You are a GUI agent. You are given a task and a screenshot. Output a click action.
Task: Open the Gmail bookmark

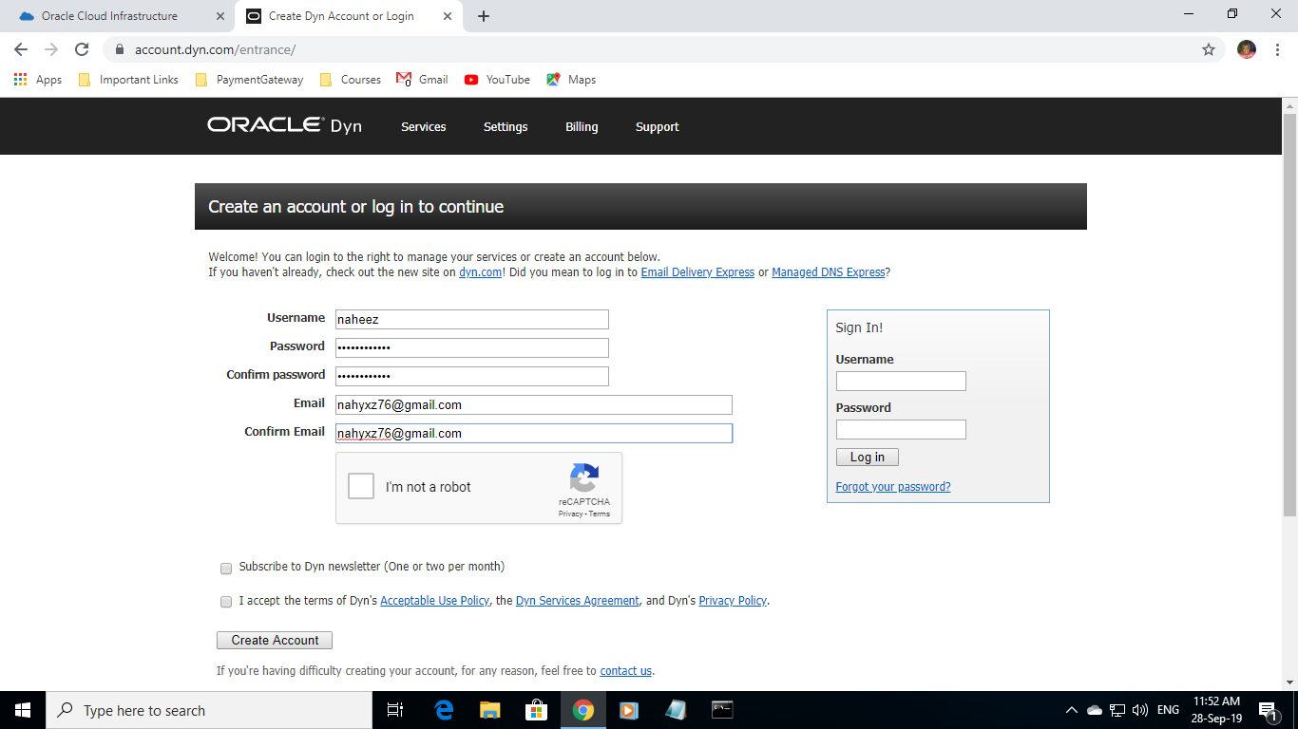point(422,80)
